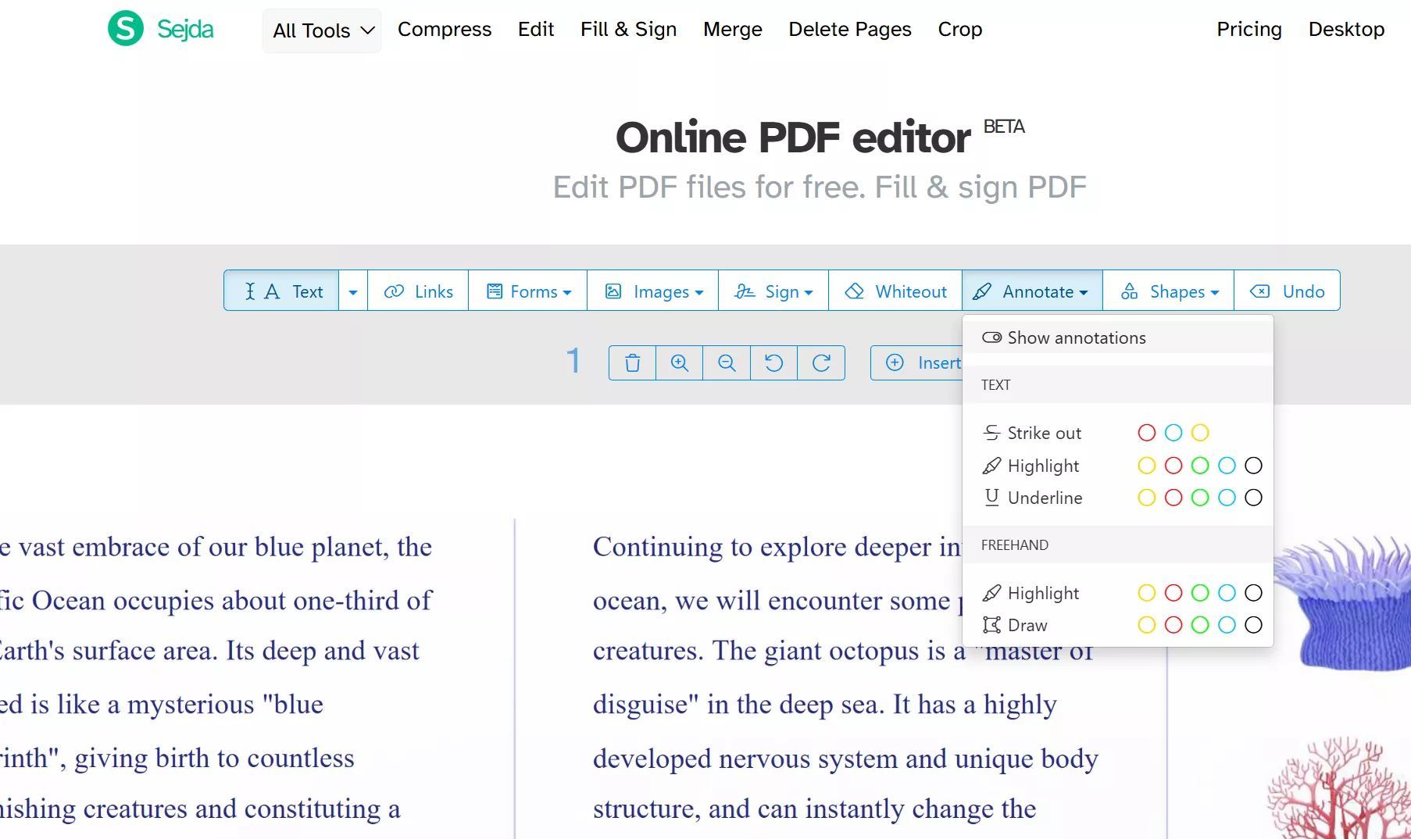Pick yellow text Highlight color
1411x839 pixels.
1147,466
